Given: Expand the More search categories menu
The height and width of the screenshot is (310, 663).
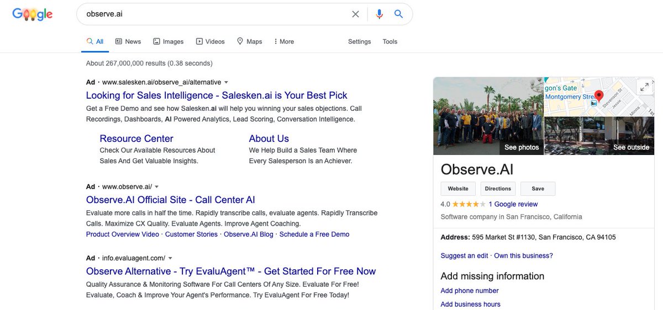Looking at the screenshot, I should (284, 41).
